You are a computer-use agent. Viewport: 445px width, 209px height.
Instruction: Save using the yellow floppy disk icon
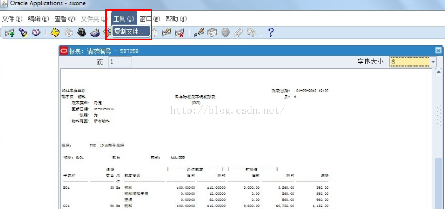[55, 33]
